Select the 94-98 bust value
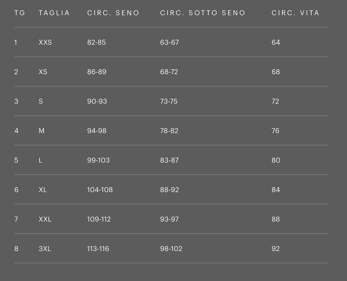The image size is (347, 281). (x=97, y=131)
